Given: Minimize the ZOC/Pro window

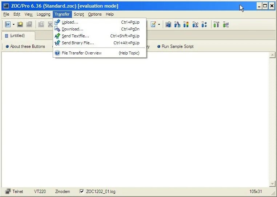Looking at the screenshot, I should 259,6.
